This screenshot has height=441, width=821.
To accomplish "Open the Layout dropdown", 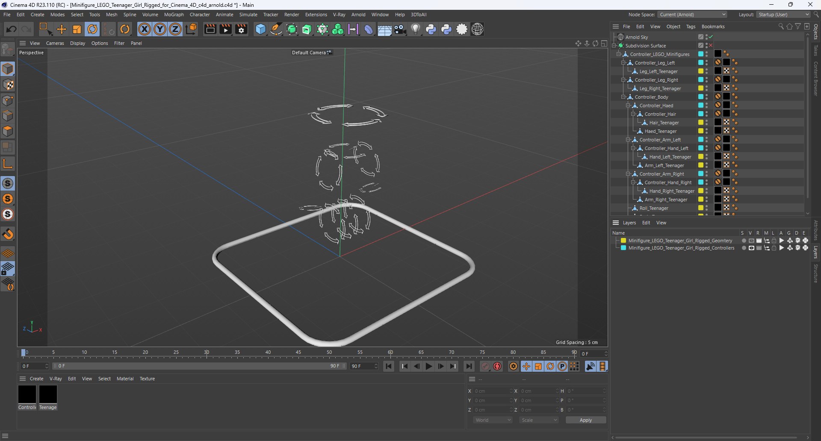I will (783, 15).
